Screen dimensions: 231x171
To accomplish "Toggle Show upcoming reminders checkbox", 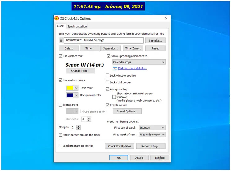I will (x=109, y=56).
